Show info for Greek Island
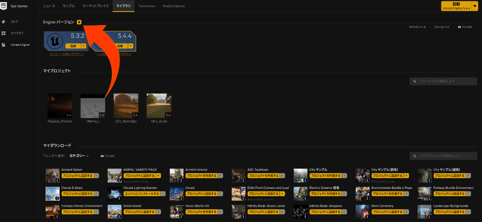This screenshot has width=482, height=222. coord(119,216)
